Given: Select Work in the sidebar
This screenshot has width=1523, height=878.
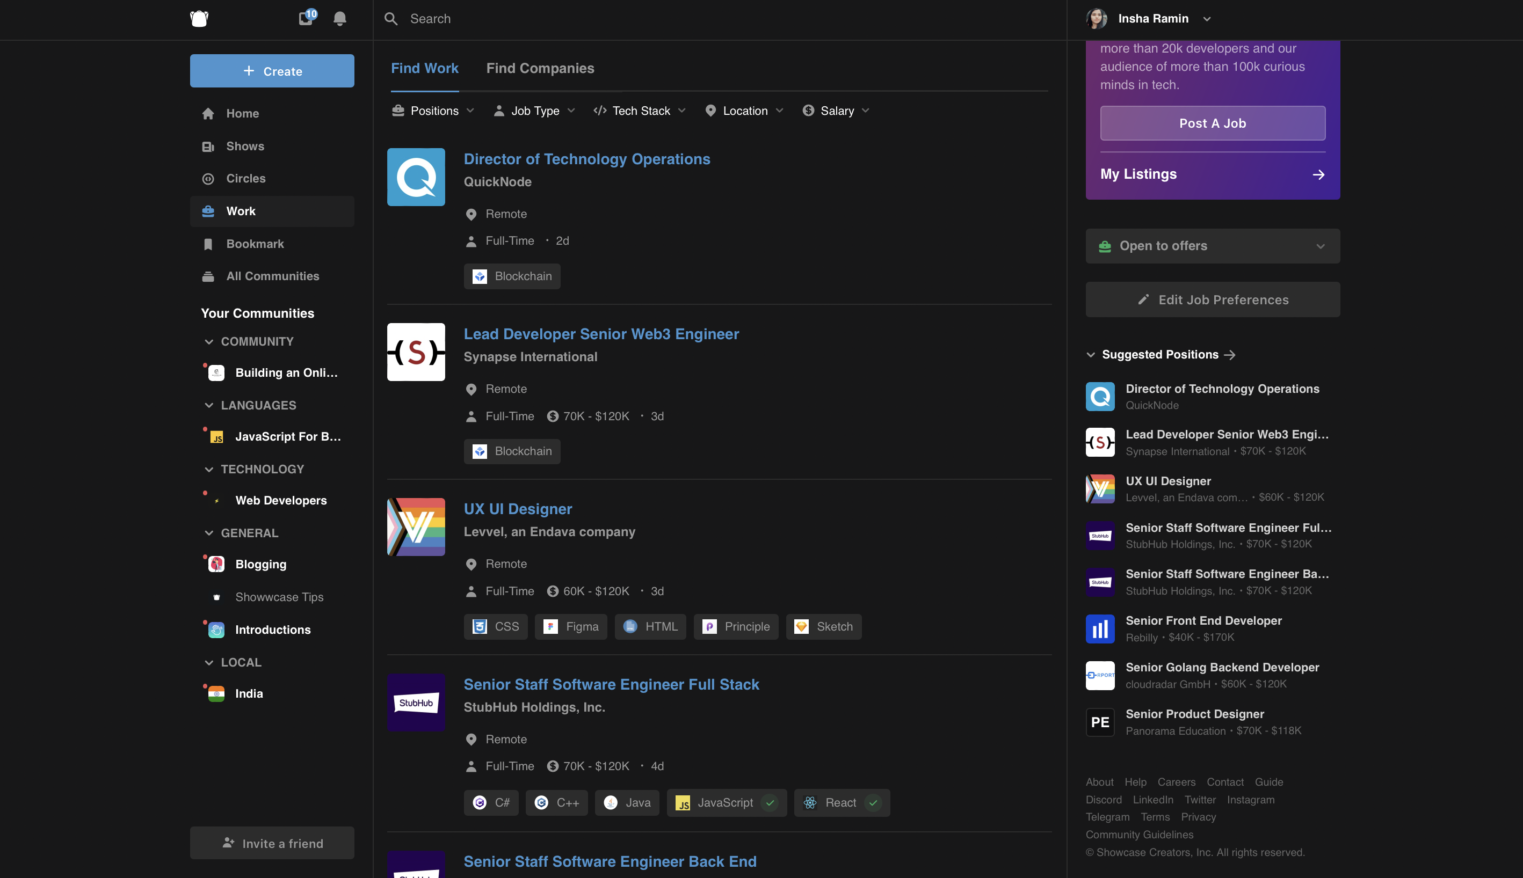Looking at the screenshot, I should [x=272, y=211].
